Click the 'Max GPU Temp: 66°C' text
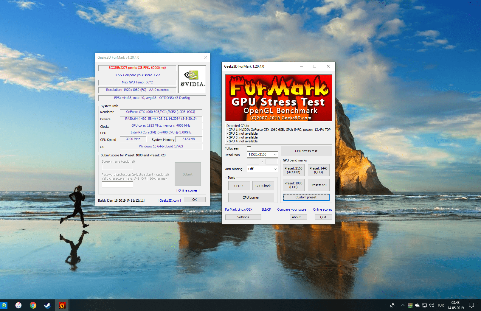Screen dimensions: 481x311 click(x=137, y=82)
